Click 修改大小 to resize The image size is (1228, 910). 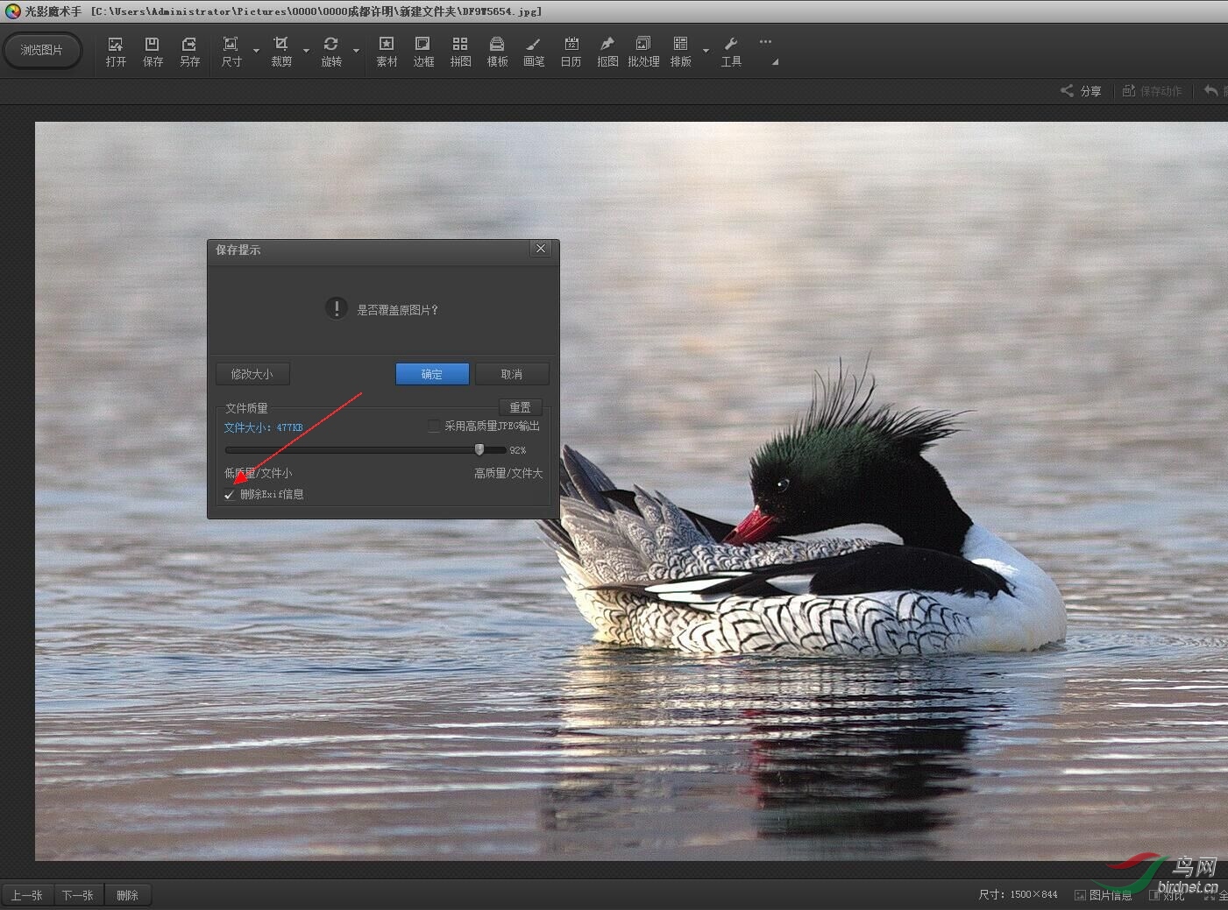pos(252,374)
